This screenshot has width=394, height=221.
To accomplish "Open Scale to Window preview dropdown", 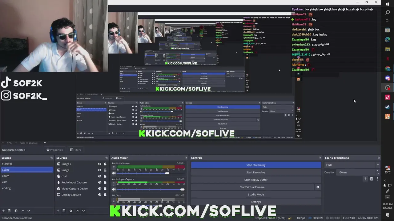I will pyautogui.click(x=33, y=143).
